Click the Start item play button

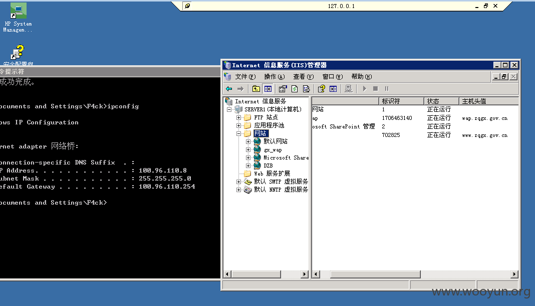pos(364,89)
